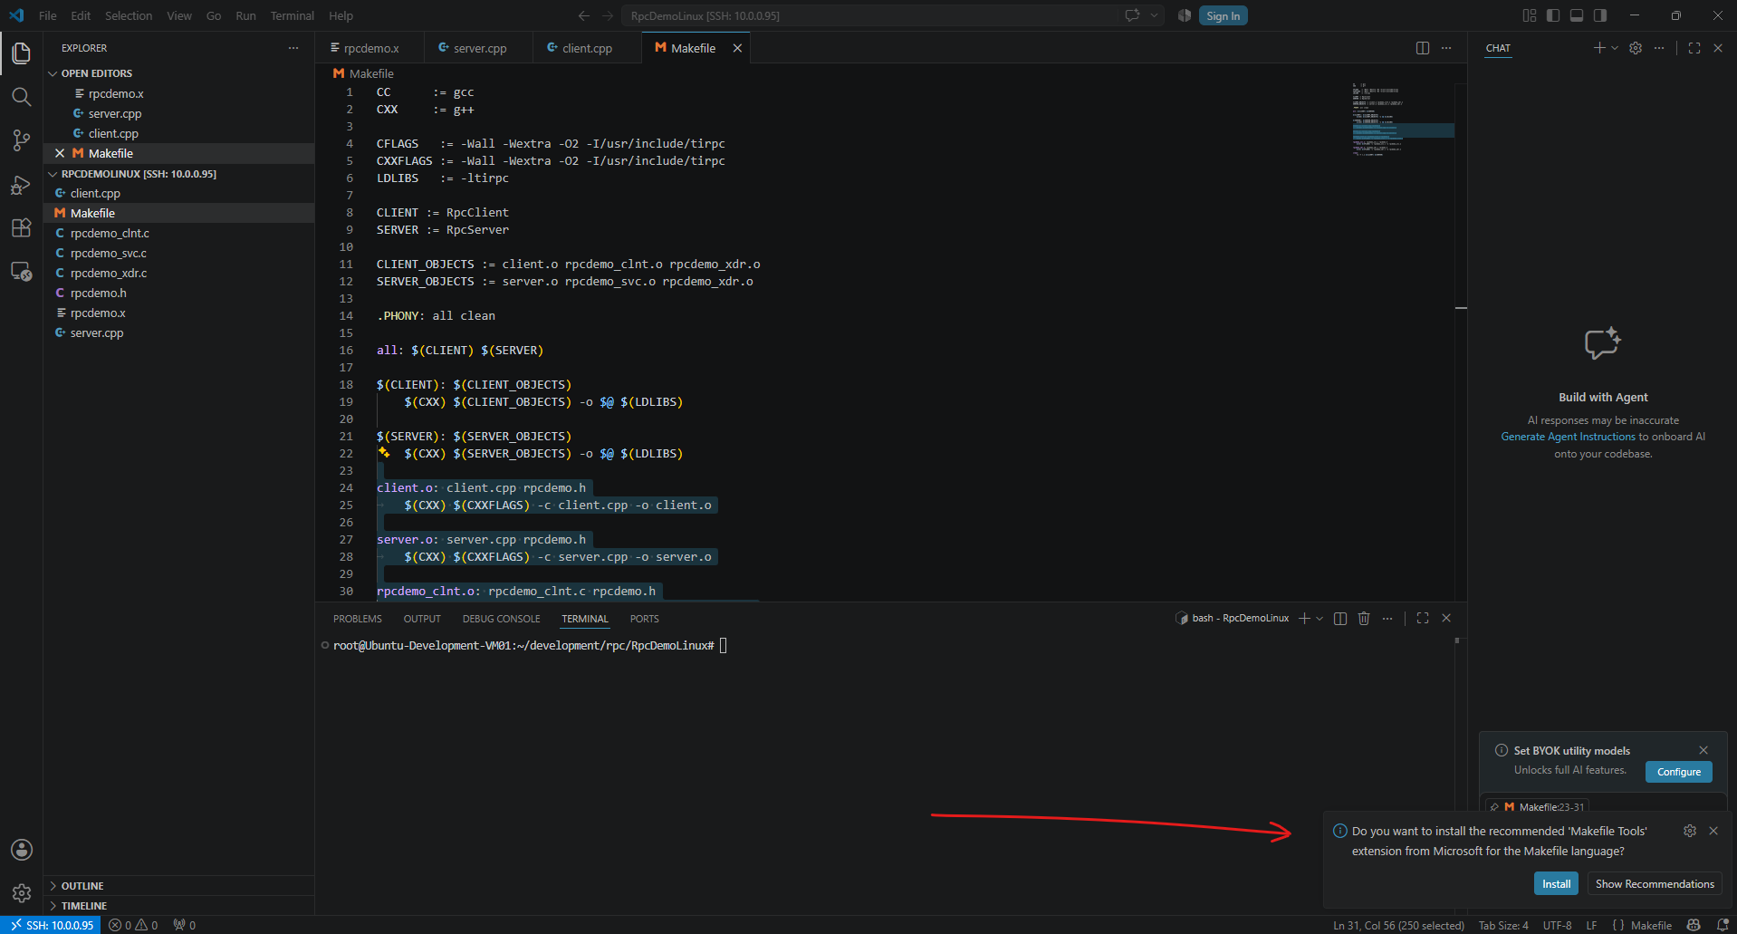Open the File menu
The image size is (1737, 934).
[x=48, y=15]
